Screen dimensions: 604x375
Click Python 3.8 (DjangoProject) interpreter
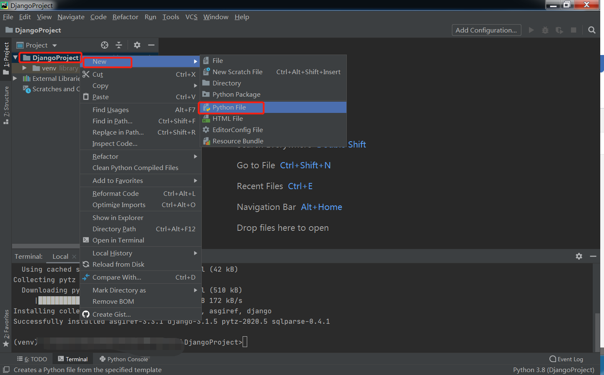(554, 370)
